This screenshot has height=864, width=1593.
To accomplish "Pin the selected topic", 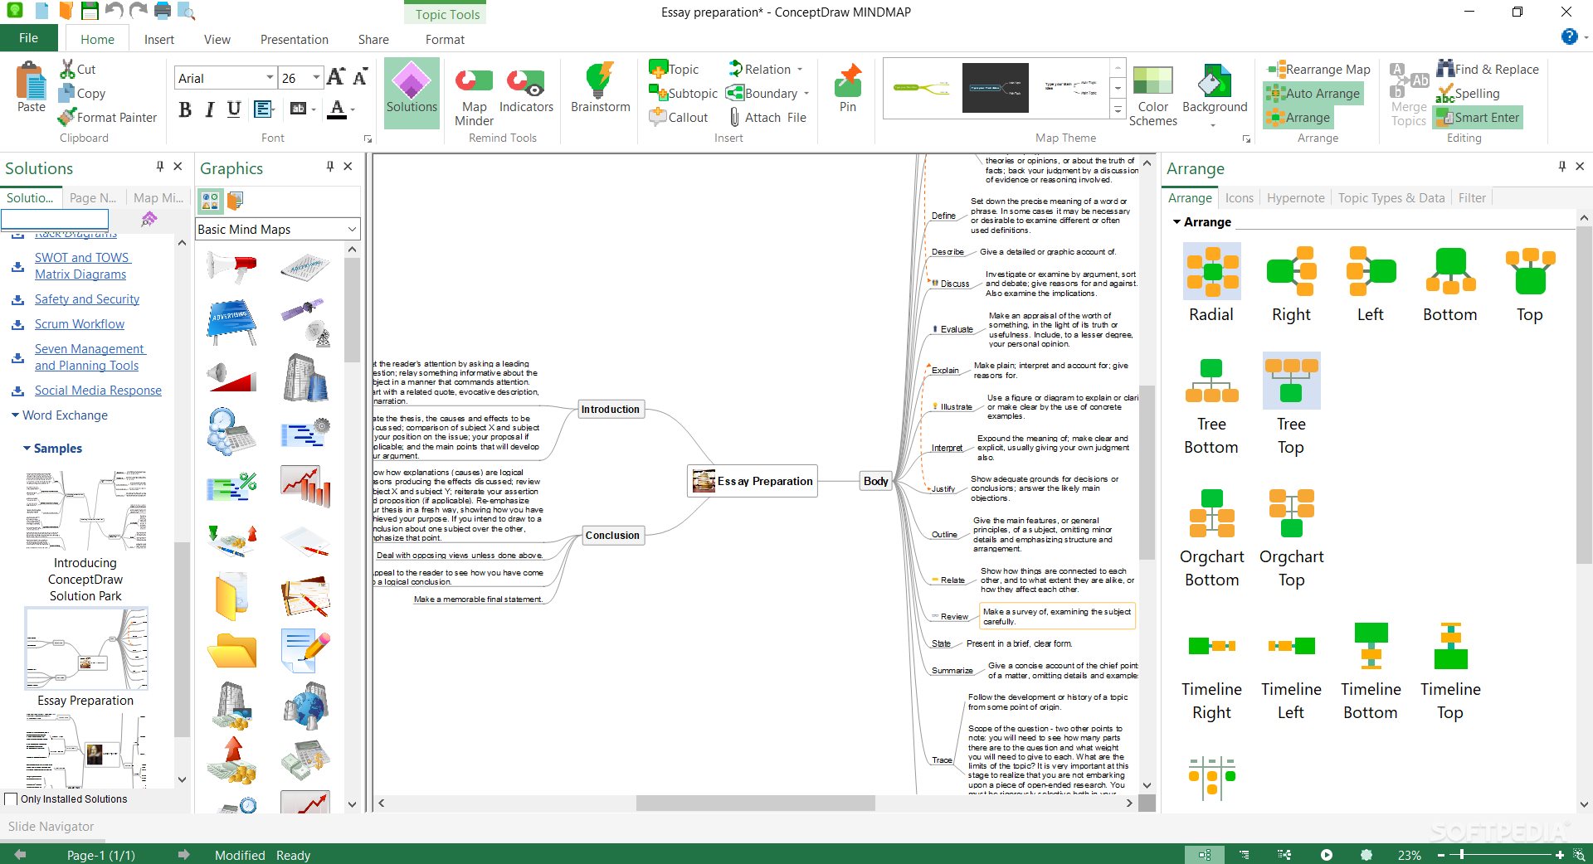I will [847, 88].
